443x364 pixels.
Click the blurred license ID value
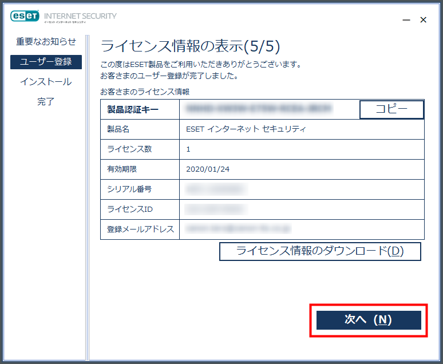(216, 209)
